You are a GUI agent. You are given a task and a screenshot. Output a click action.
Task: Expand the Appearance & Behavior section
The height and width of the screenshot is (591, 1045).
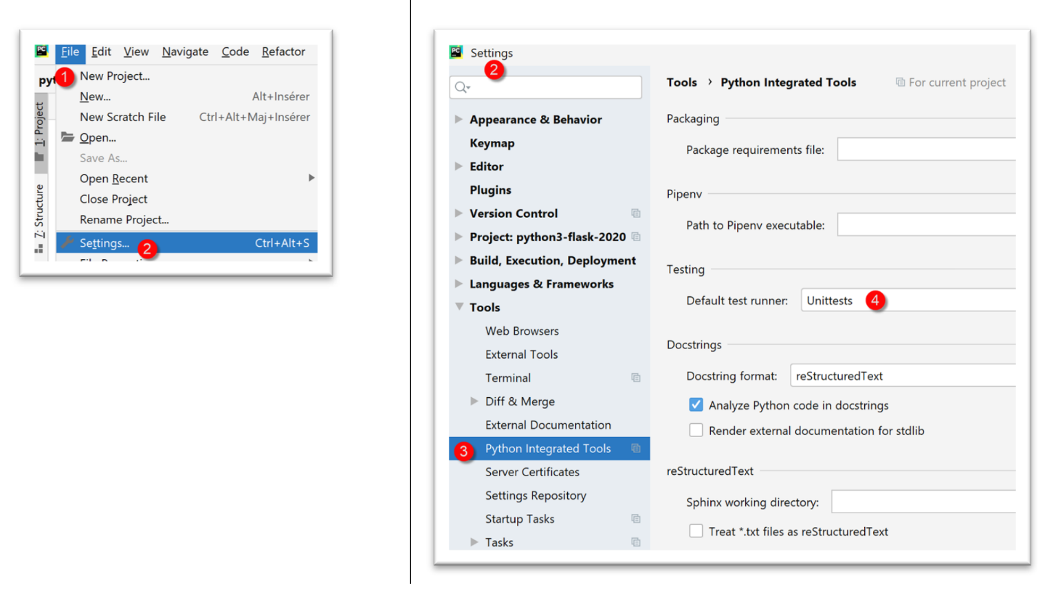click(x=459, y=120)
